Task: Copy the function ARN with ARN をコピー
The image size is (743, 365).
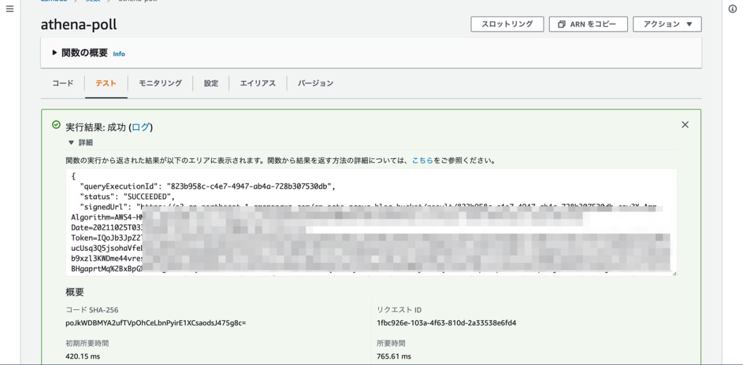Action: tap(588, 24)
